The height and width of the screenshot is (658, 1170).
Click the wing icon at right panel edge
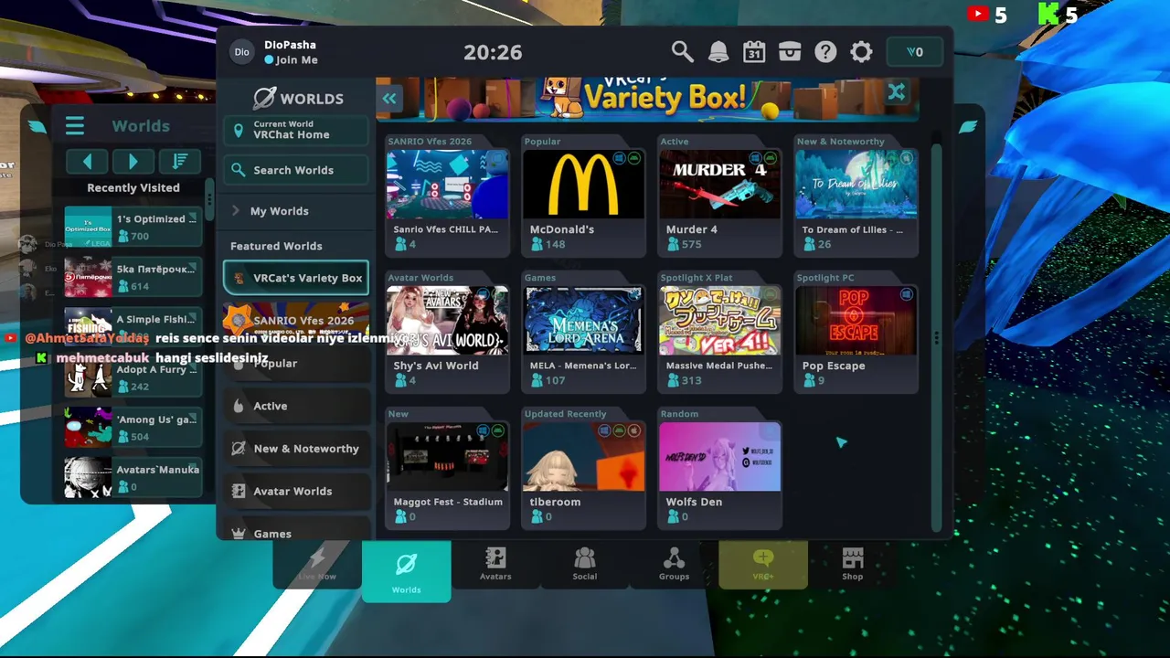point(968,127)
